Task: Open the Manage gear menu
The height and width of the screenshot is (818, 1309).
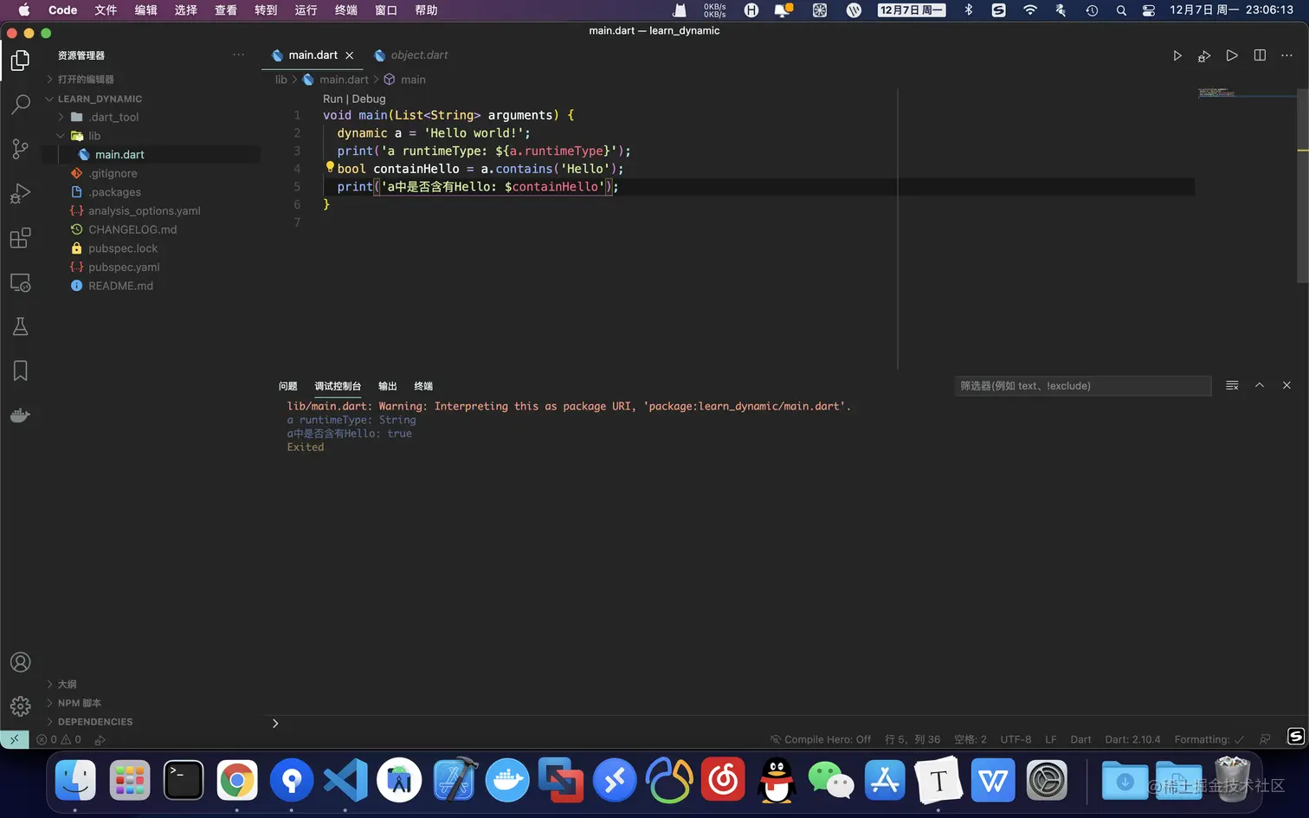Action: pos(20,706)
